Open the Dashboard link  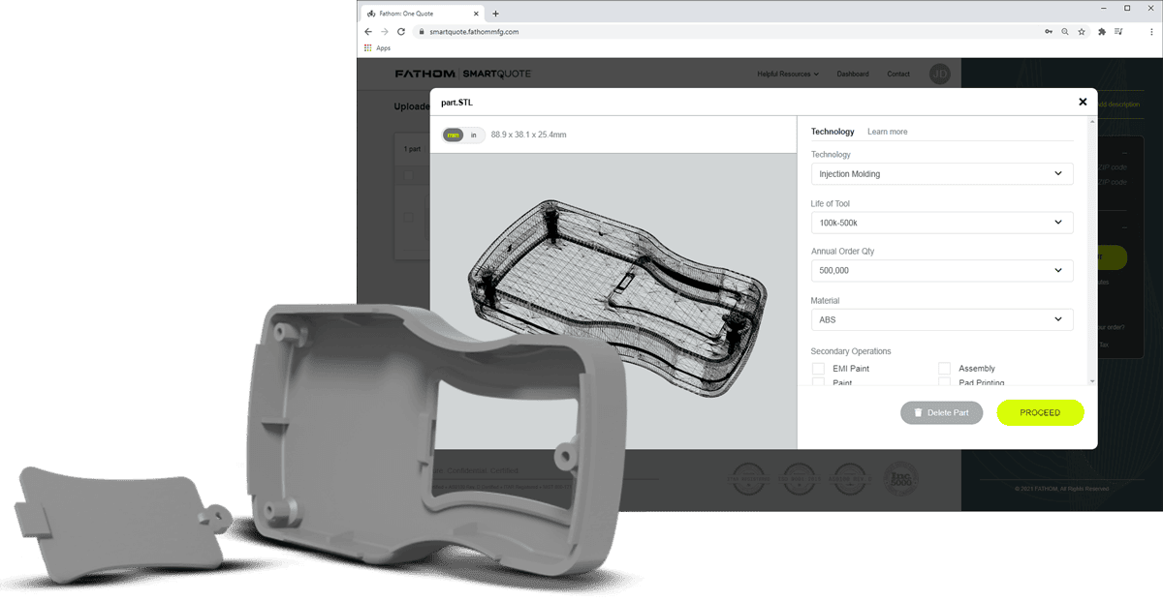[x=853, y=74]
